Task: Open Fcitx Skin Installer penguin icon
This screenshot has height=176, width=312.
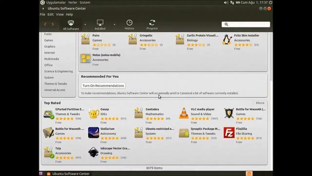Action: point(227,39)
